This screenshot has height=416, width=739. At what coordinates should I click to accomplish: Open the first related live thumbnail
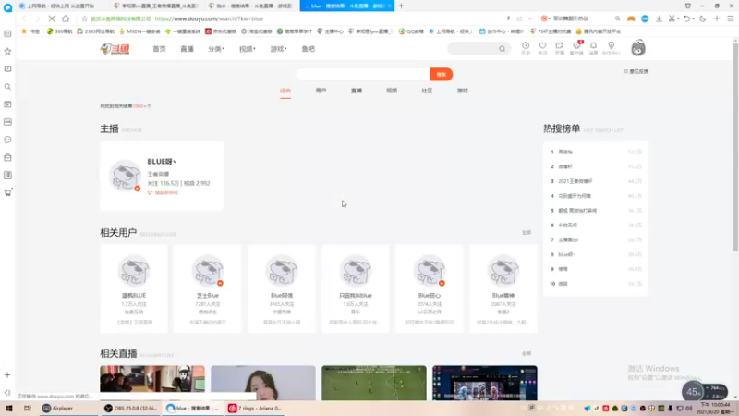[152, 383]
